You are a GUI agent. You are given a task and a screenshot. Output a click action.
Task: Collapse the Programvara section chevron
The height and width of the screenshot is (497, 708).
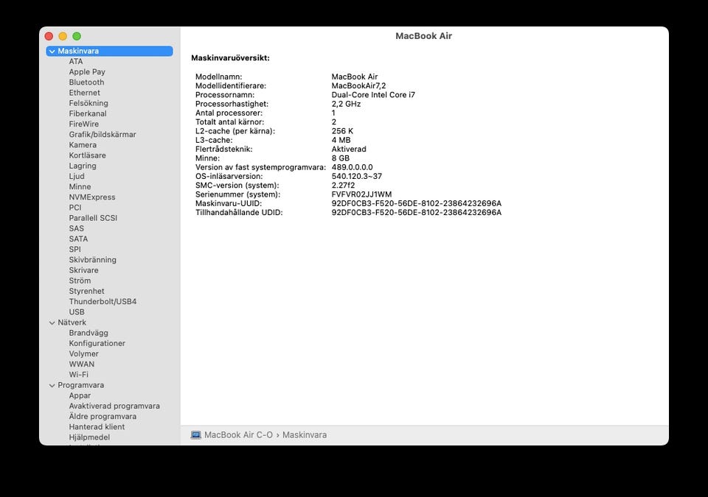pos(52,386)
